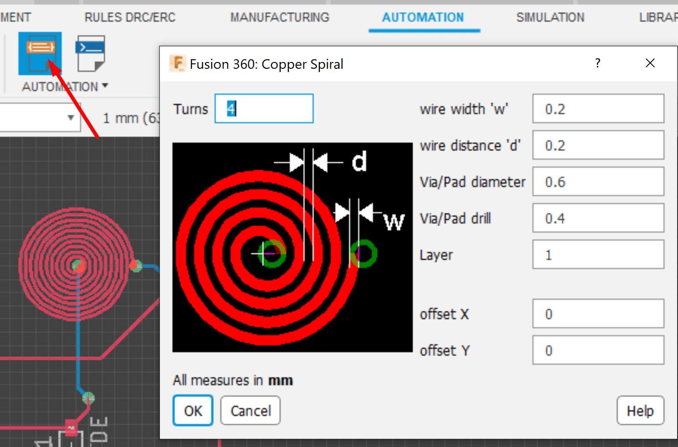Viewport: 678px width, 447px height.
Task: Close the Copper Spiral dialog
Action: coord(650,63)
